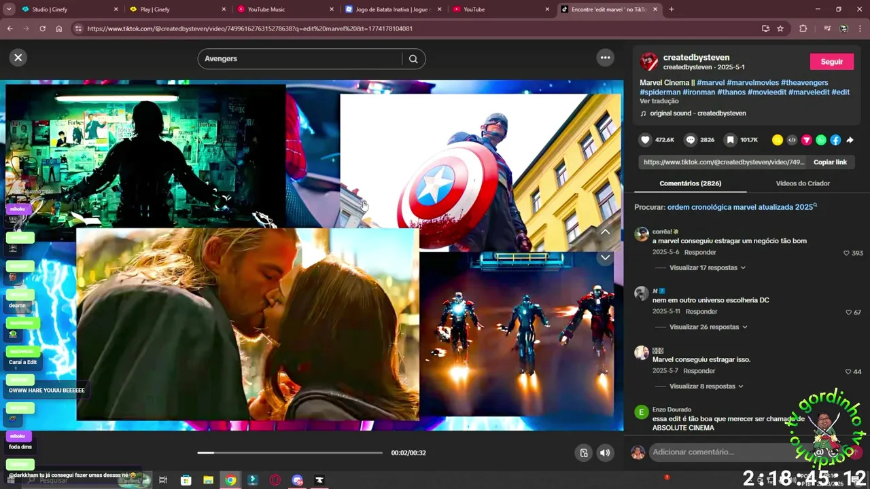Click the yellow repost icon
The height and width of the screenshot is (489, 870).
[x=778, y=140]
